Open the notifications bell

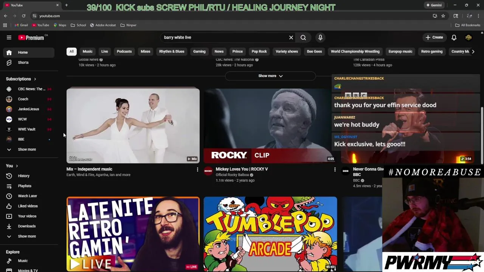coord(454,37)
